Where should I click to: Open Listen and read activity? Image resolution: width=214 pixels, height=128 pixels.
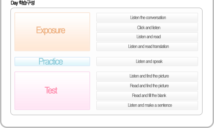[x=147, y=37]
